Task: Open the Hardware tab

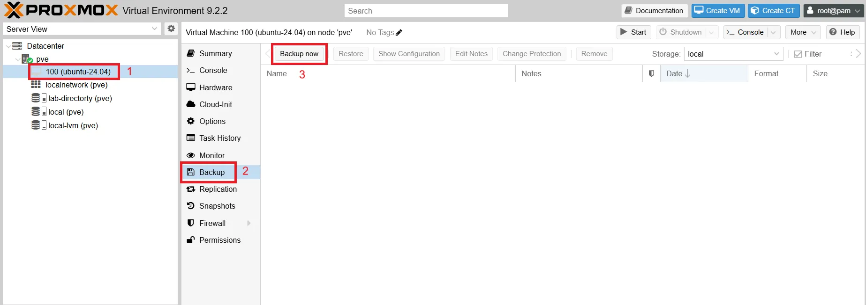Action: click(x=221, y=87)
